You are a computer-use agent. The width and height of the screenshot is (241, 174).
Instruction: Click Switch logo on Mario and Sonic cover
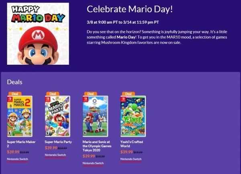click(x=86, y=99)
